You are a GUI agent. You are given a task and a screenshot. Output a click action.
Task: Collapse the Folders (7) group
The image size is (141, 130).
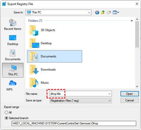tap(132, 21)
